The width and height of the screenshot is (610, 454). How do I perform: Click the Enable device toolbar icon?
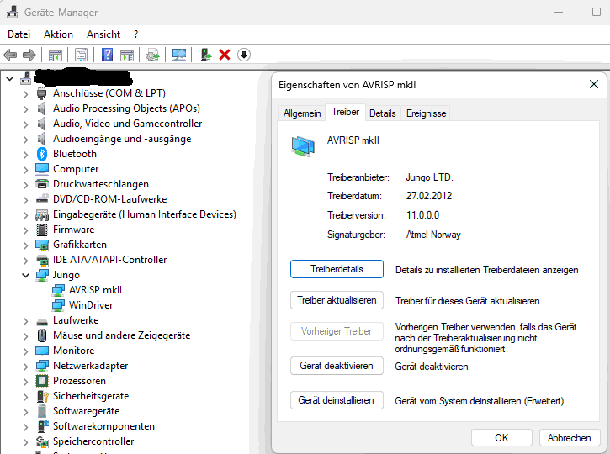206,55
